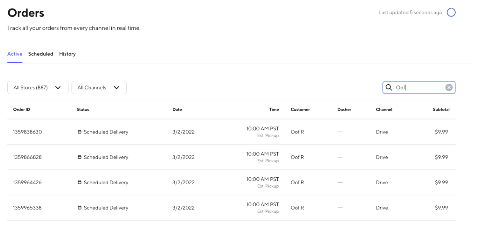
Task: Click the Date column header
Action: 177,110
